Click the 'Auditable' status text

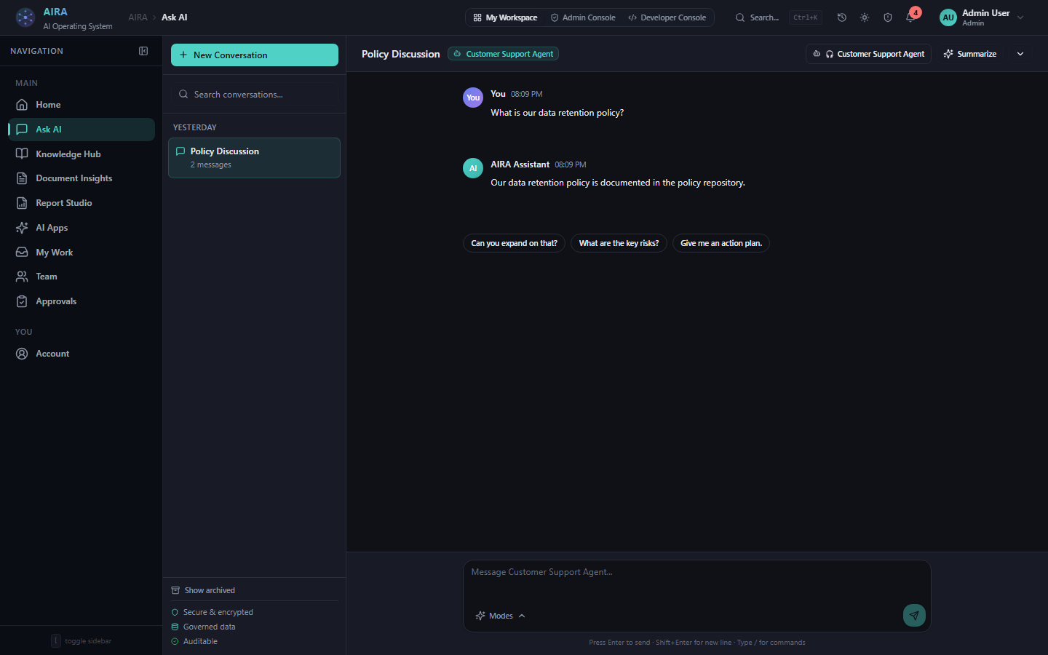[200, 641]
